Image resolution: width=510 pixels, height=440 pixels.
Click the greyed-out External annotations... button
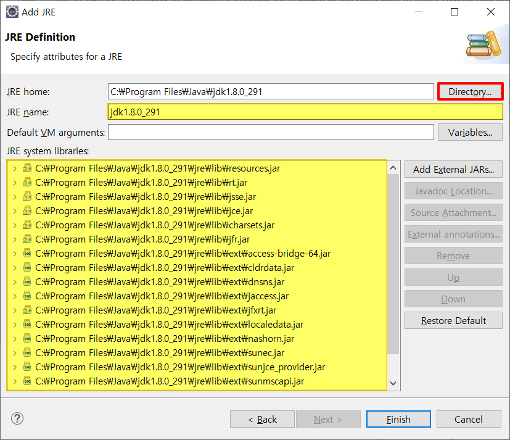coord(453,235)
